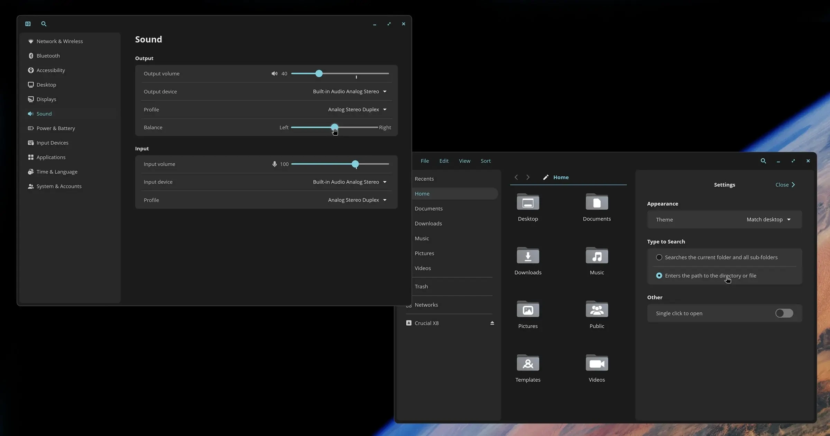Open the Output Profile dropdown
Viewport: 830px width, 436px height.
357,110
